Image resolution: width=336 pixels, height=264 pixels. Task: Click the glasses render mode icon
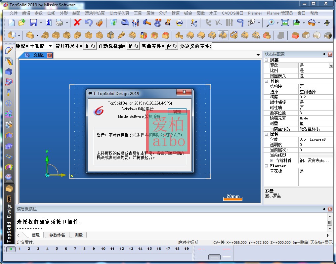pos(312,22)
